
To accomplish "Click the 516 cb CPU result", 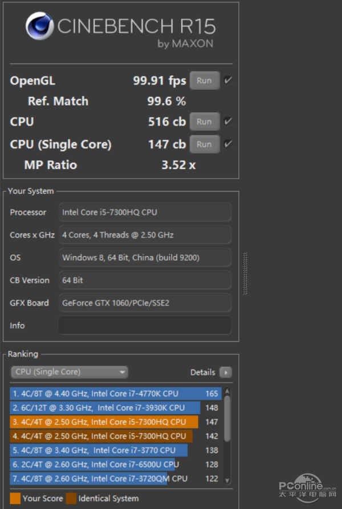I will (167, 122).
